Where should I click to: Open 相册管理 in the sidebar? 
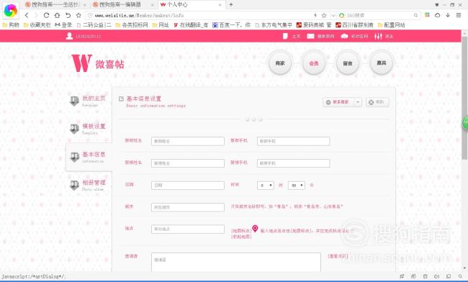pyautogui.click(x=88, y=185)
